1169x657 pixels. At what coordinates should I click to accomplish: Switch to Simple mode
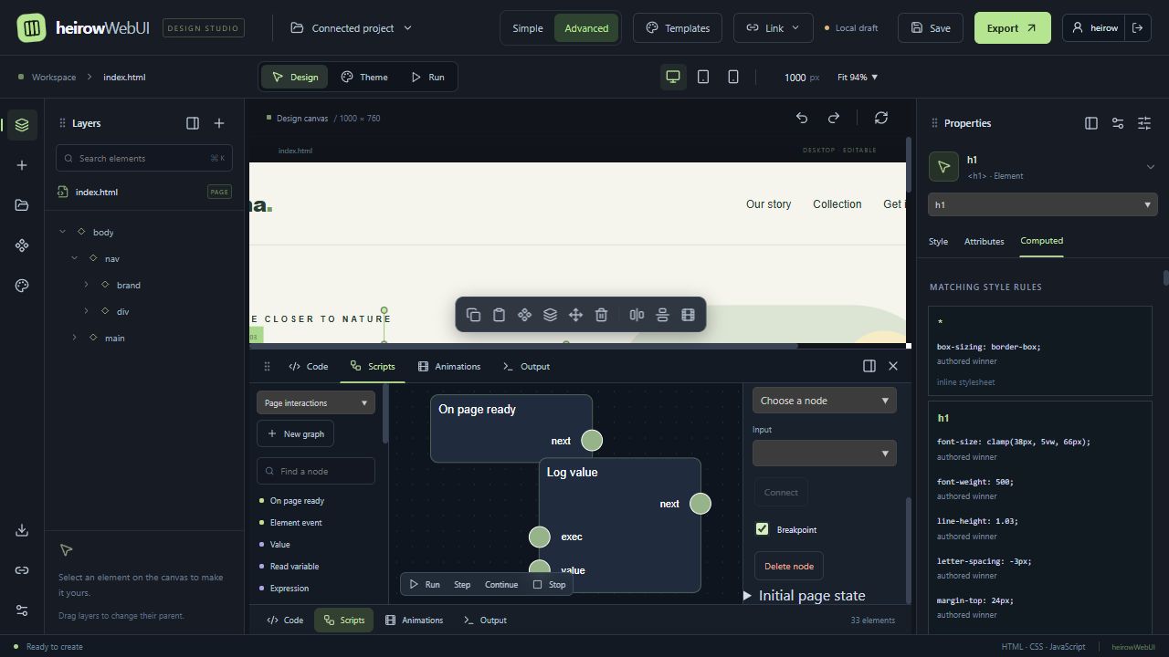(527, 28)
